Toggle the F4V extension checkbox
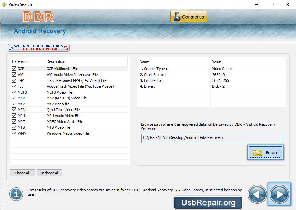The width and height of the screenshot is (296, 210). (x=14, y=80)
